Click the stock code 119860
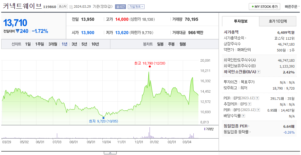301x155 pixels. 49,7
